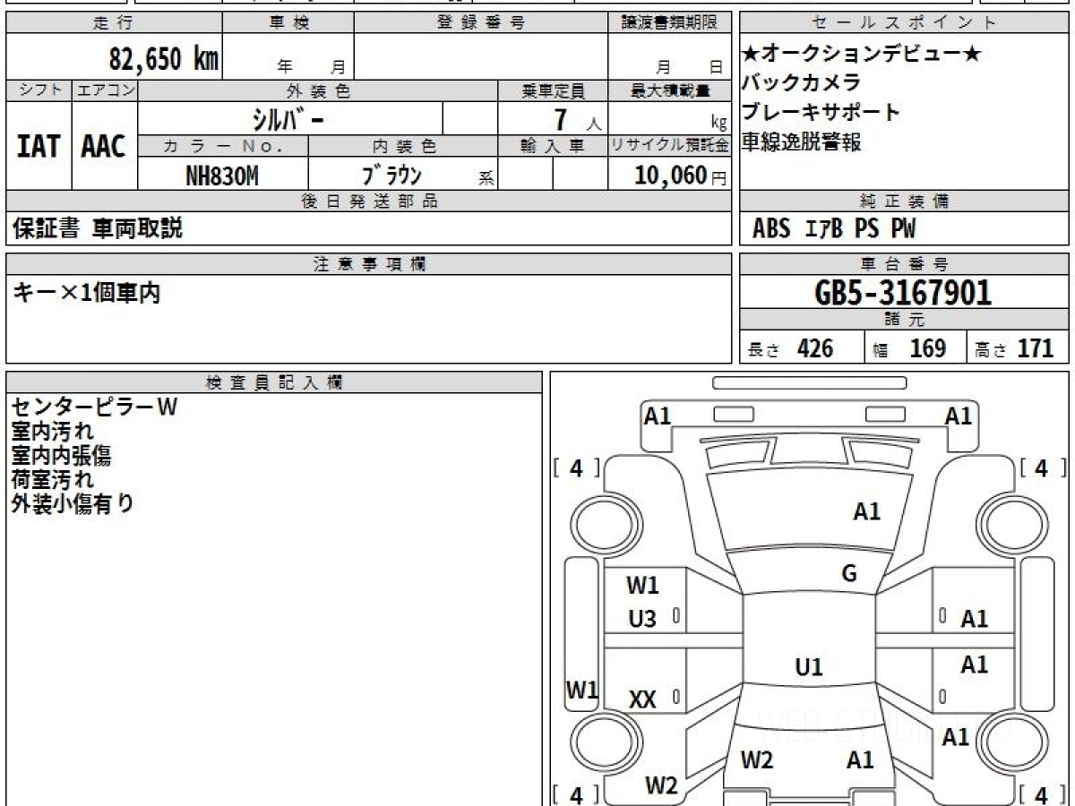
Task: Select the recycle deposit 10,060円
Action: [x=680, y=176]
